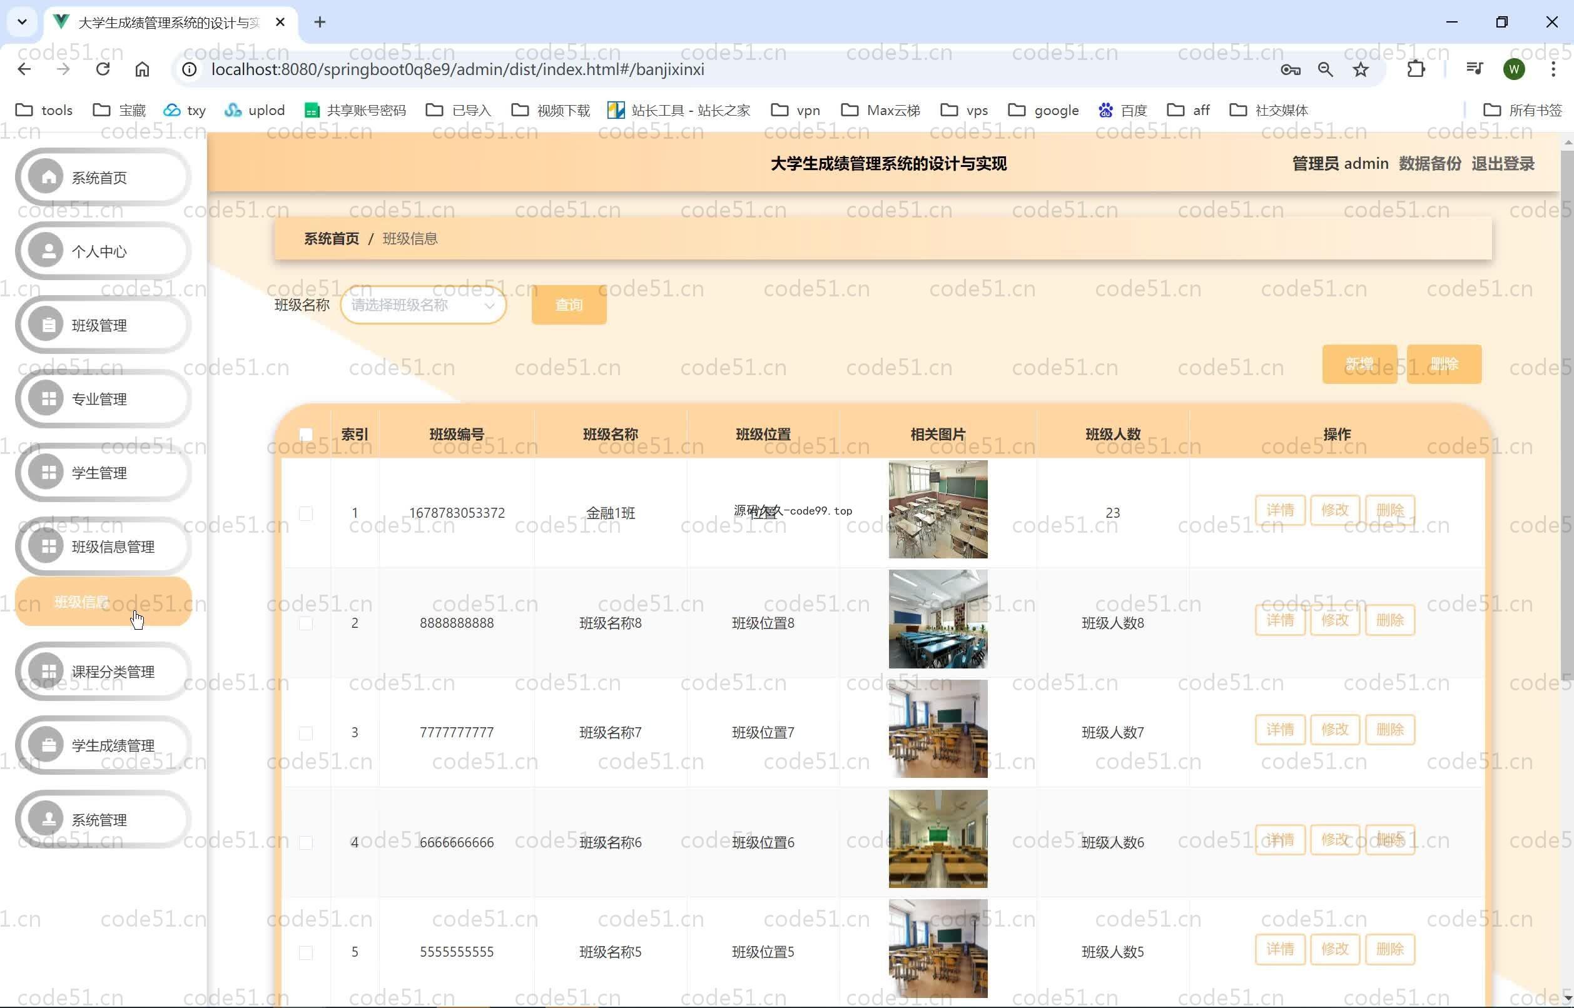This screenshot has width=1574, height=1008.
Task: Check the row for 班级名称5
Action: pos(306,952)
